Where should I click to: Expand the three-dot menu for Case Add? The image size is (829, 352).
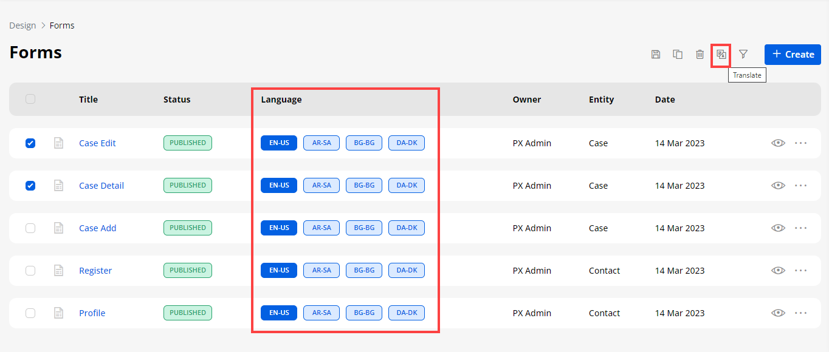click(800, 228)
